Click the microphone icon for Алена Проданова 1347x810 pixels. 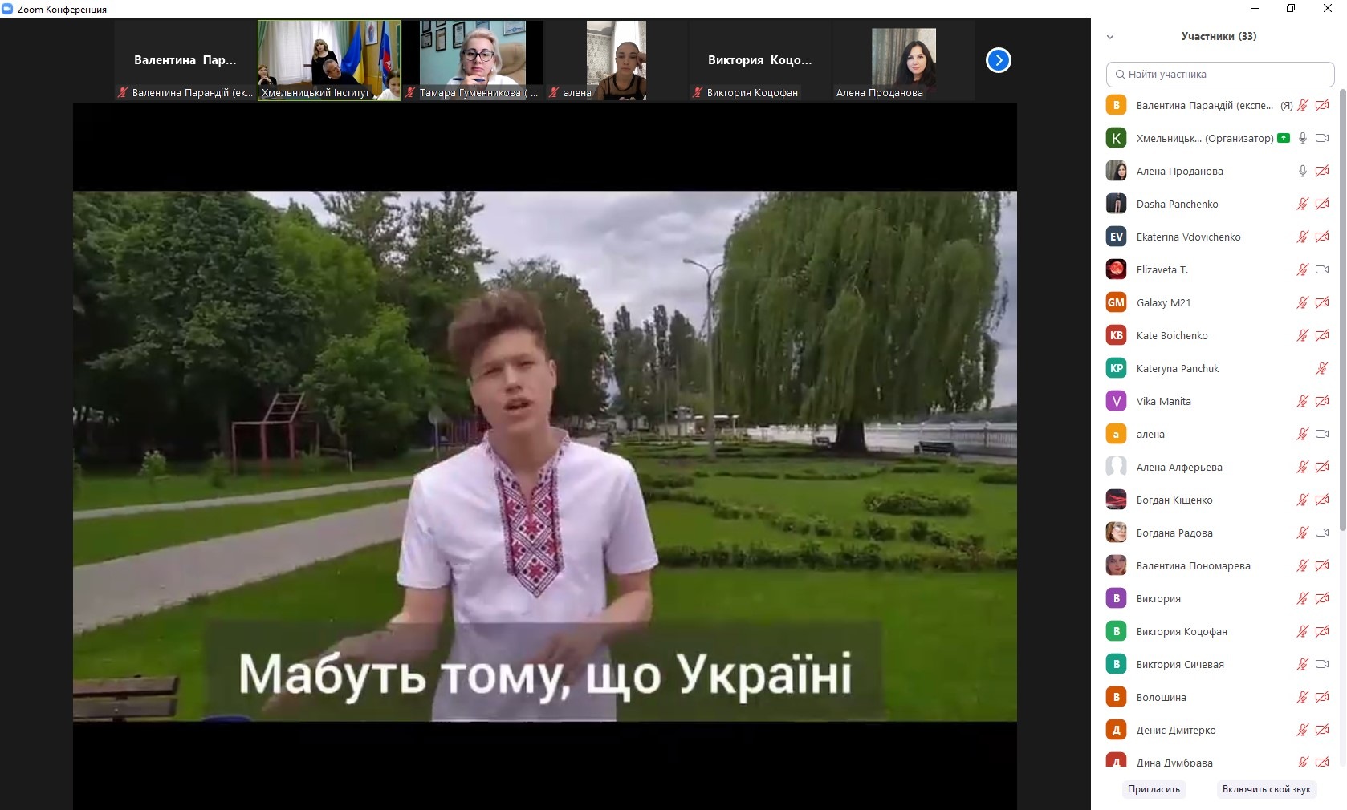pos(1302,171)
